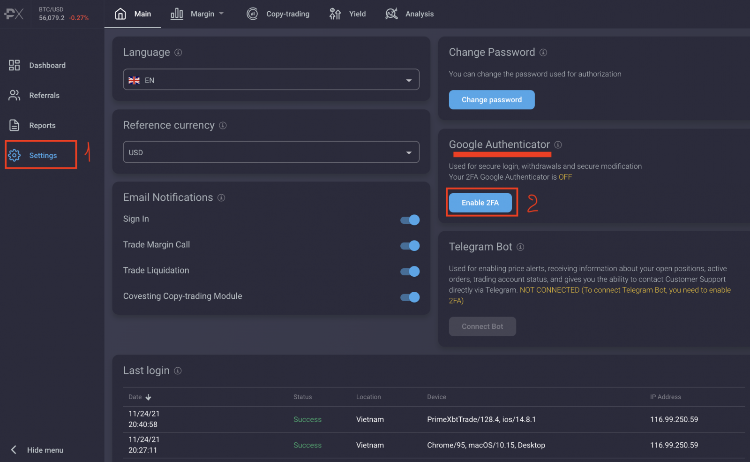The width and height of the screenshot is (750, 462).
Task: Click the Copy-trading icon
Action: click(x=253, y=14)
